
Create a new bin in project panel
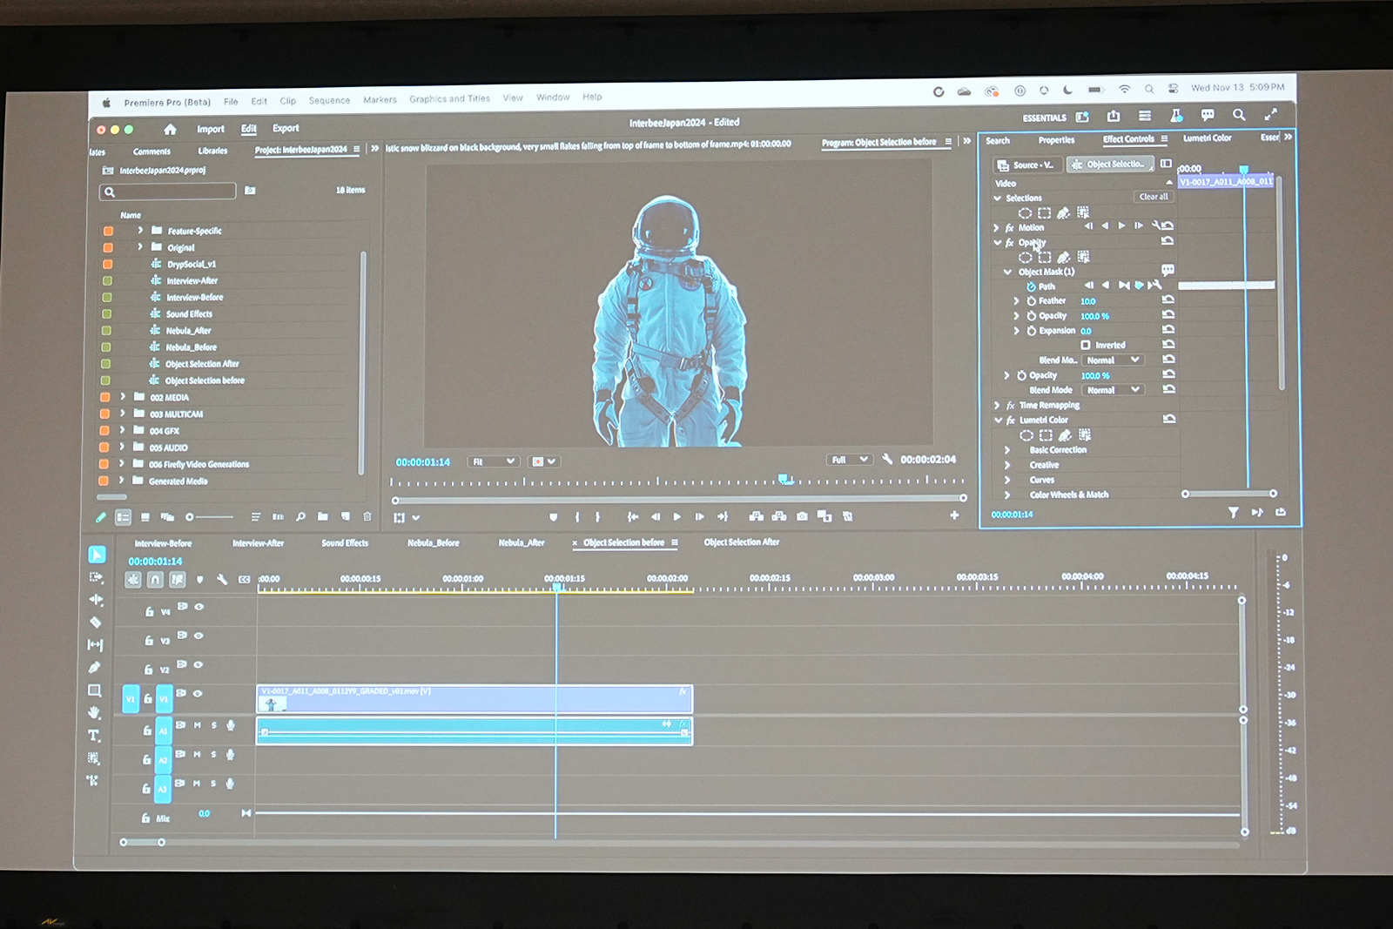click(x=323, y=516)
